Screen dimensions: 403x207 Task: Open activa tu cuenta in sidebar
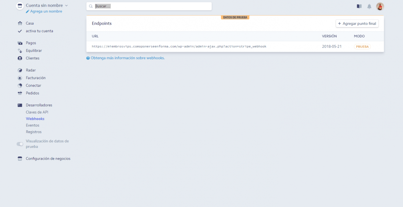coord(39,31)
